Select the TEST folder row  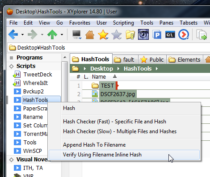click(107, 86)
